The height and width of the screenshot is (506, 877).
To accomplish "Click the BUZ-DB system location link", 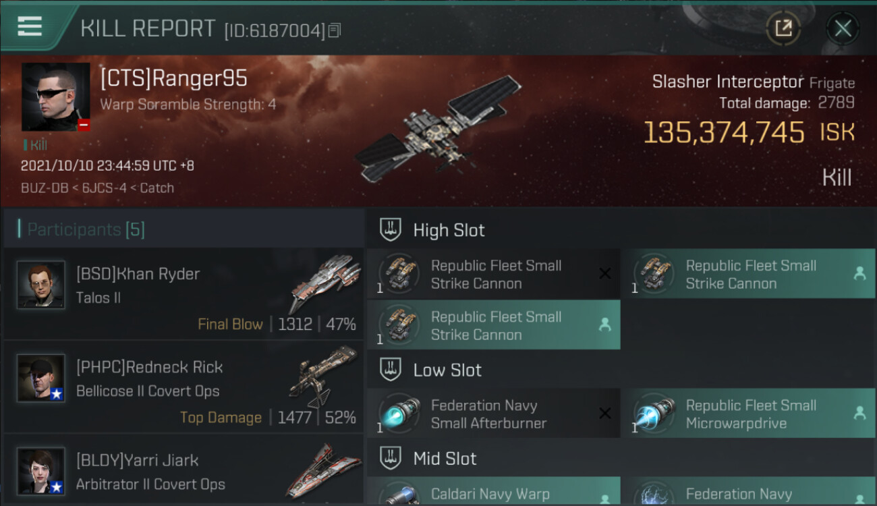I will (45, 188).
